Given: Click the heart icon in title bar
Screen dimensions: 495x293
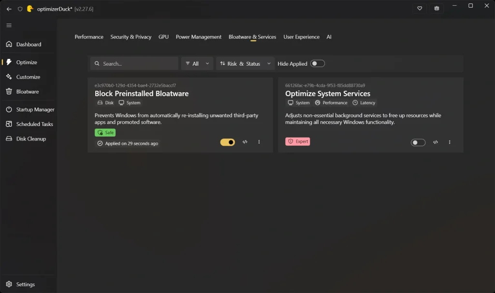Looking at the screenshot, I should [420, 9].
